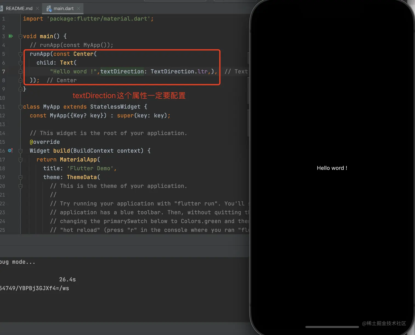Click the commented runApp(const MyApp()) line
Screen dimensions: 415x335
(x=71, y=45)
